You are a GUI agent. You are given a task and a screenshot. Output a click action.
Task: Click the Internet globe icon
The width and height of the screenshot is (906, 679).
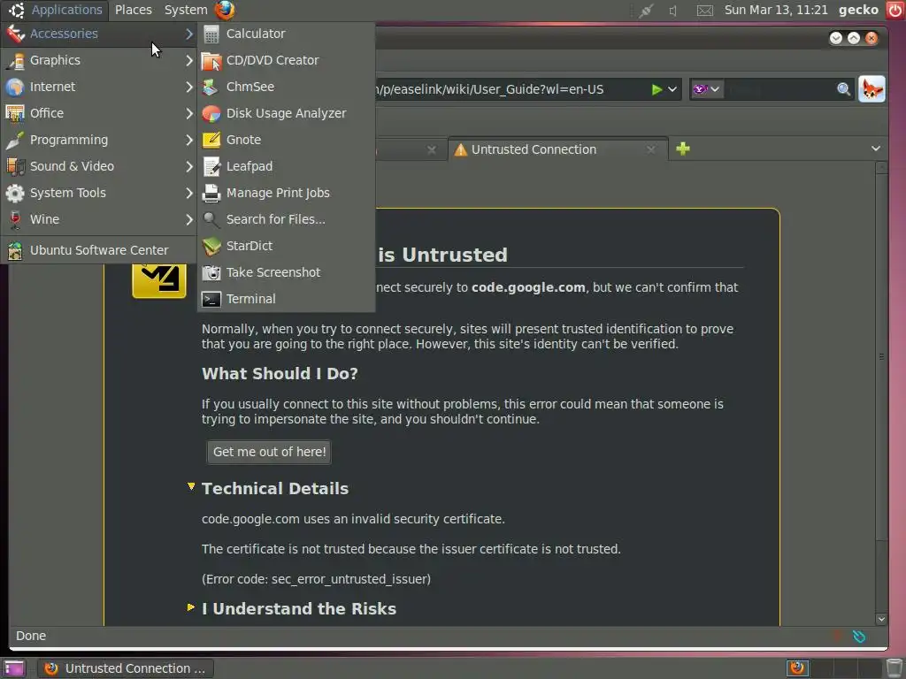[15, 88]
